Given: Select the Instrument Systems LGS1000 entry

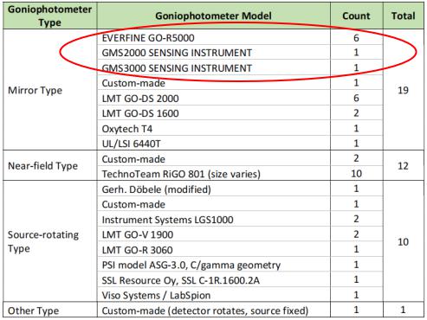Looking at the screenshot, I should click(x=214, y=220).
